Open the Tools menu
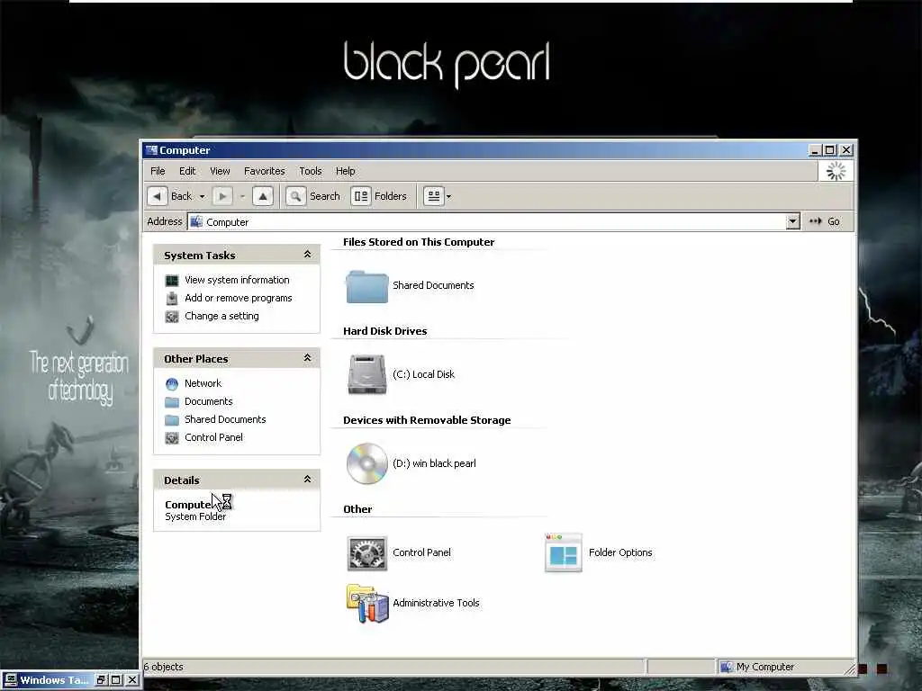 (311, 171)
